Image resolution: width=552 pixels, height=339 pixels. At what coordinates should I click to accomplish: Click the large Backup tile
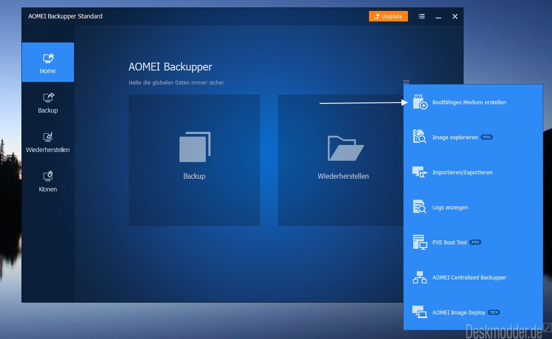click(x=194, y=160)
